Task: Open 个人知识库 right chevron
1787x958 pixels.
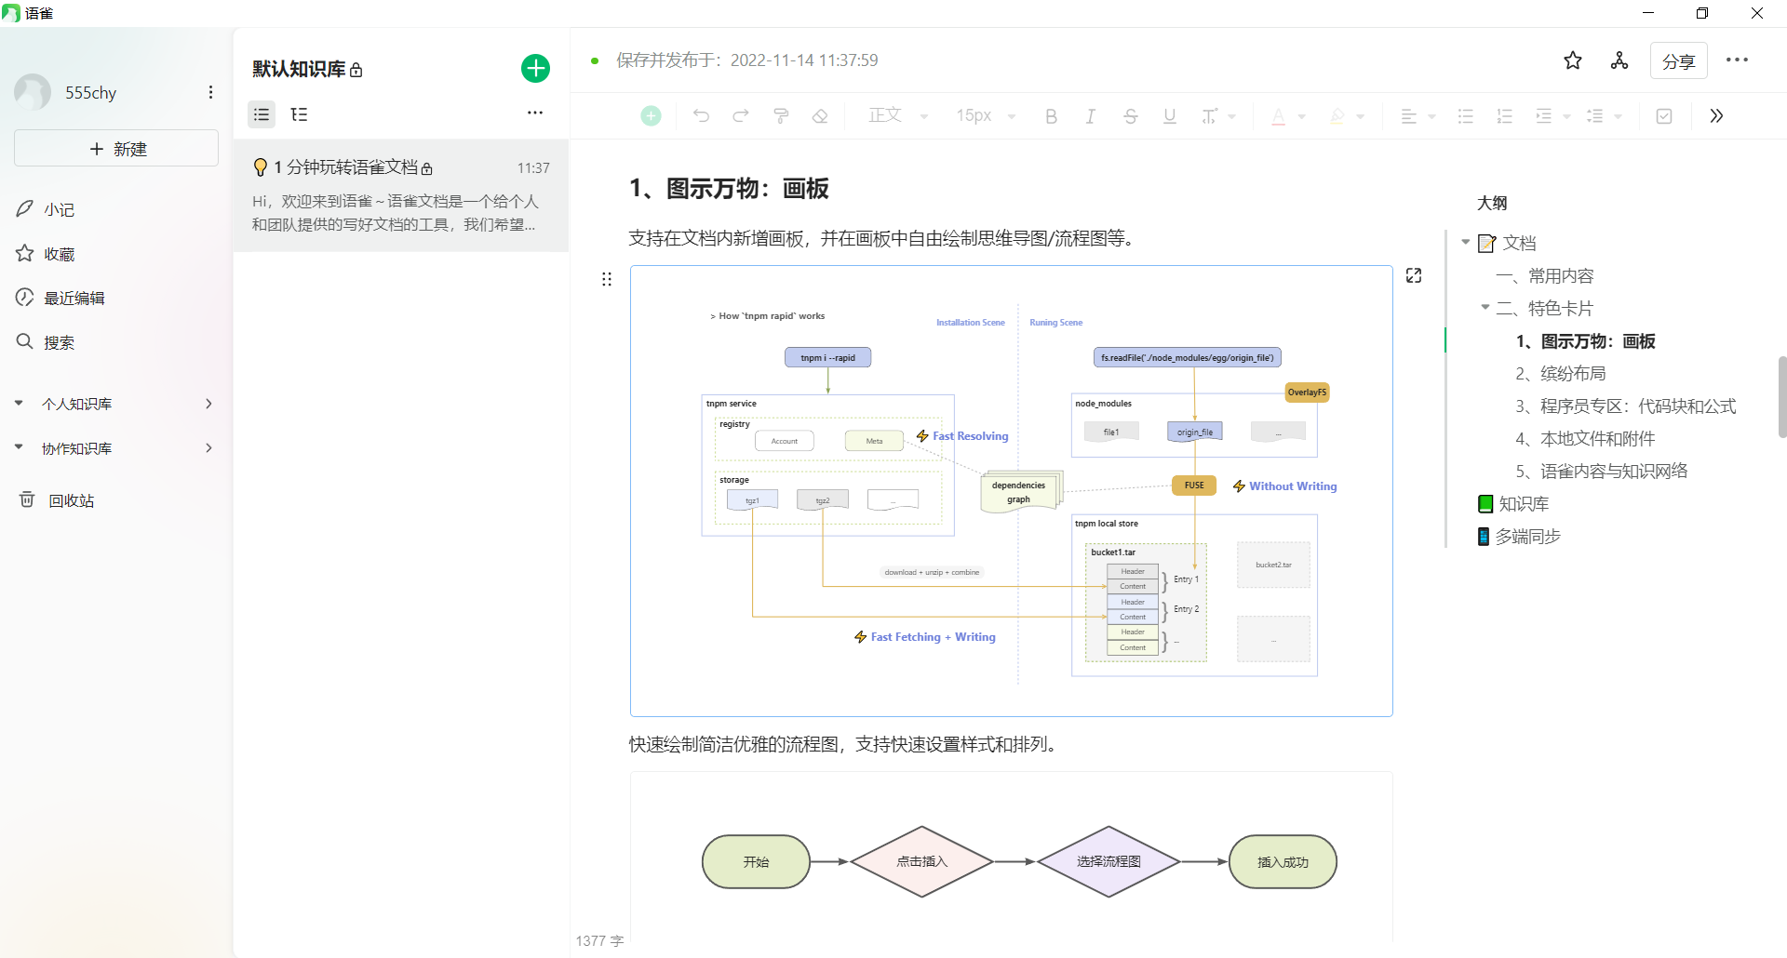Action: tap(208, 404)
